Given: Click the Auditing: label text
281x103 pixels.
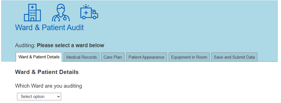Looking at the screenshot, I should point(25,45).
